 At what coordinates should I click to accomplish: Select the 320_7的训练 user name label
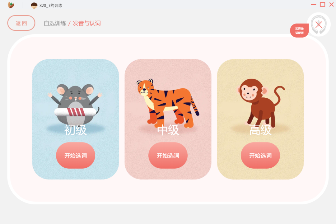(x=51, y=6)
